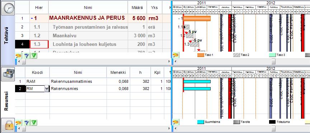Viewport: 310px width, 133px height.
Task: Click the h column header in the resource table
Action: pos(140,72)
